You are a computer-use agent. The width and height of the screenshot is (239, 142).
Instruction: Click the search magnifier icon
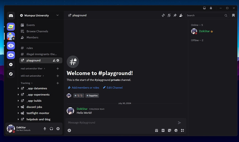226,15
